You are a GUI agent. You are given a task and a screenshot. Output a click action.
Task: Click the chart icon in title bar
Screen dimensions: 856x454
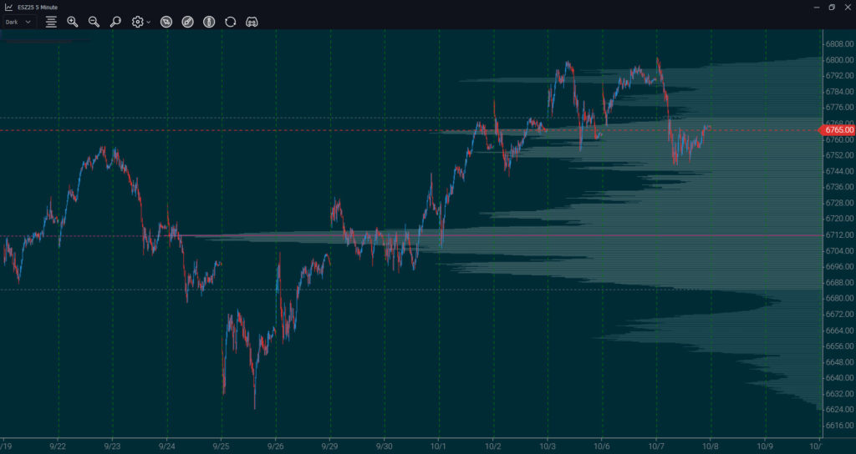coord(8,7)
